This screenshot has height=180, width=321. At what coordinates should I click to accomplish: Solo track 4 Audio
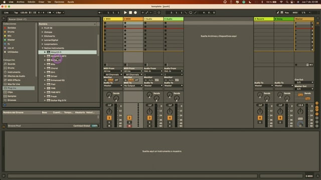click(170, 122)
